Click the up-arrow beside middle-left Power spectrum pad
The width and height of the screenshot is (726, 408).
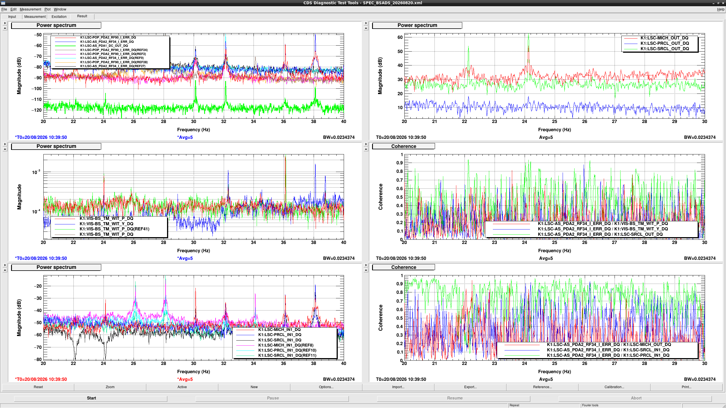click(x=5, y=149)
